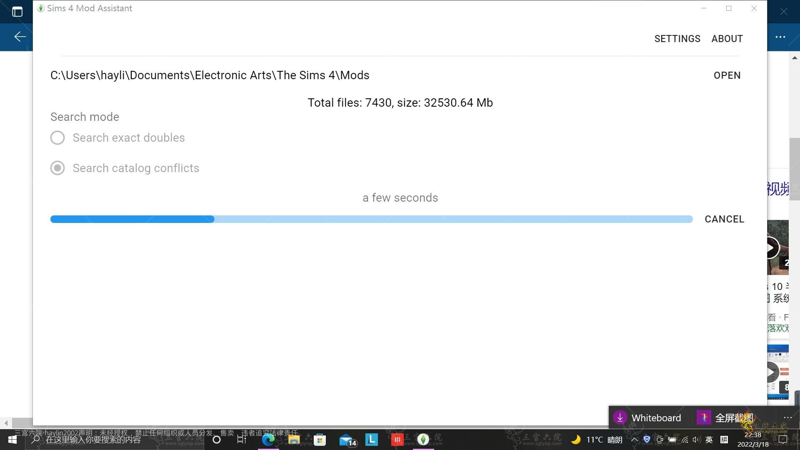Viewport: 800px width, 450px height.
Task: Switch input language indicator 英
Action: pos(709,440)
